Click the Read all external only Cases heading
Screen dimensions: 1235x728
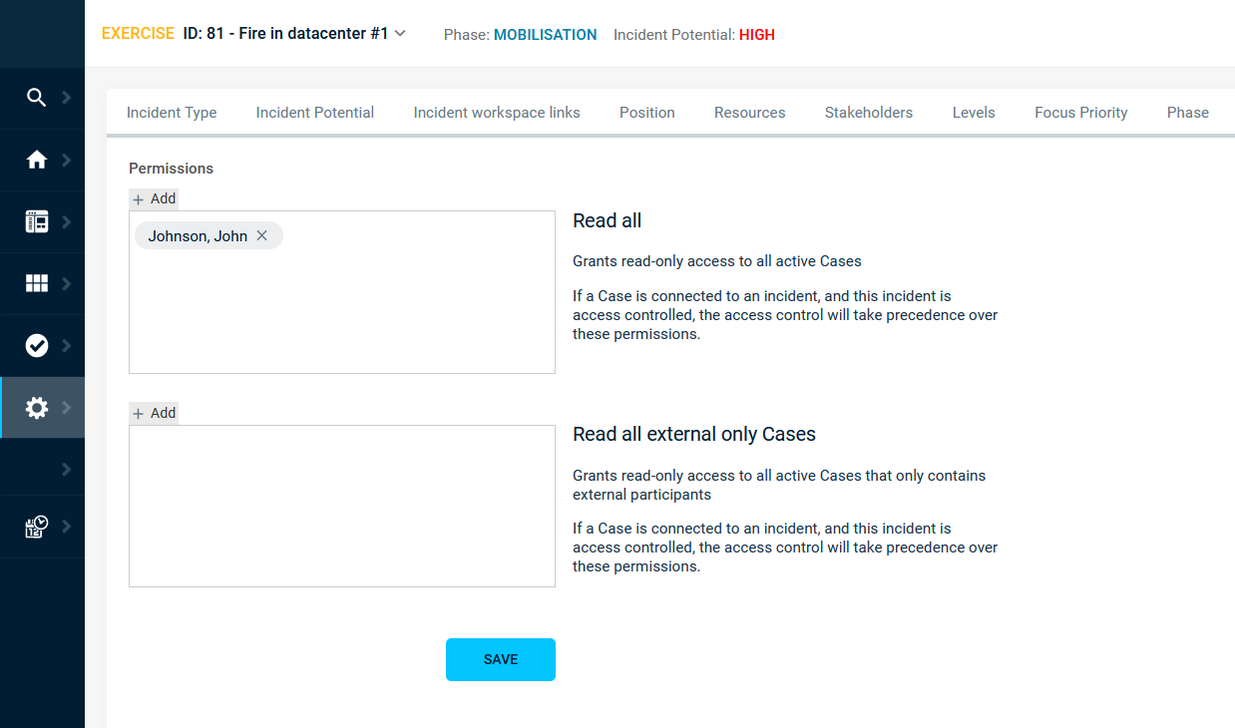pyautogui.click(x=694, y=435)
